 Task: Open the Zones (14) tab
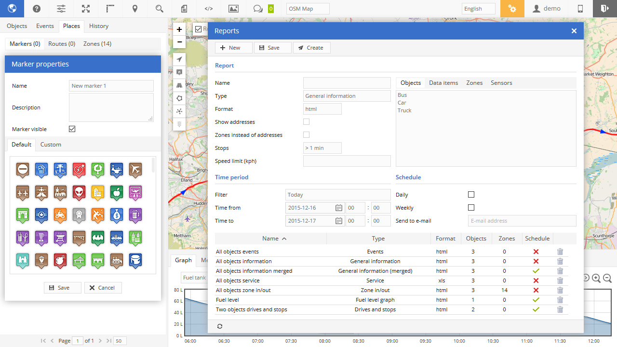click(97, 44)
